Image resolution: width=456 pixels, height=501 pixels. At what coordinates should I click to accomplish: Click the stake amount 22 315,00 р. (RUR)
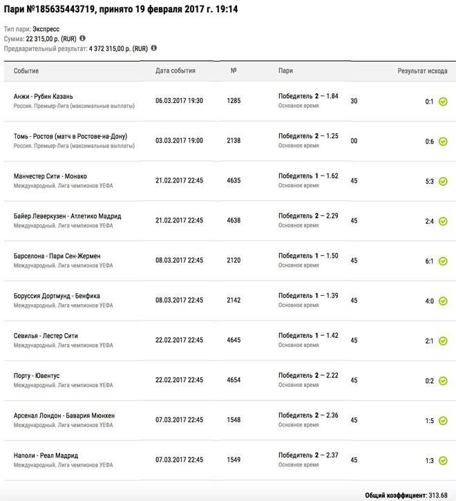[51, 39]
